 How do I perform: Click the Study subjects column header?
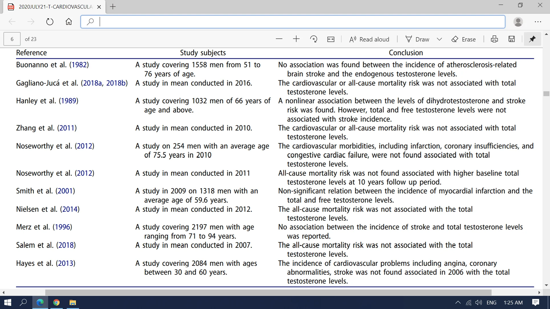203,53
